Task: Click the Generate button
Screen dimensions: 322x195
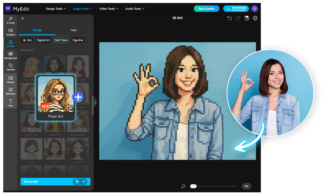Action: (x=55, y=182)
